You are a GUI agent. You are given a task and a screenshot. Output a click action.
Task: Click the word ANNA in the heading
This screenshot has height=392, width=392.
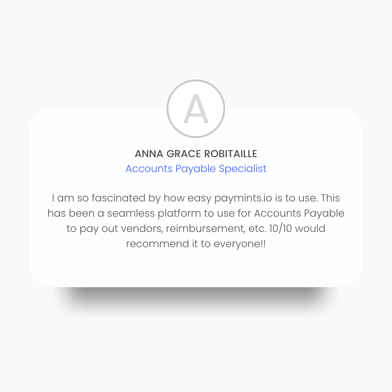click(x=149, y=154)
